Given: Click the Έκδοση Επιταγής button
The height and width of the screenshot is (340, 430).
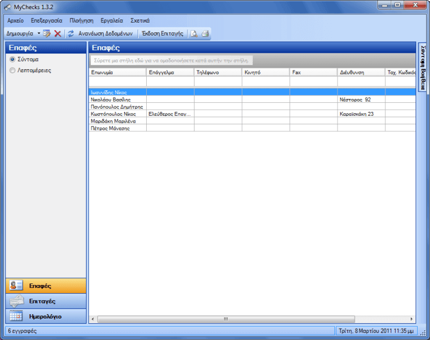Looking at the screenshot, I should point(162,33).
